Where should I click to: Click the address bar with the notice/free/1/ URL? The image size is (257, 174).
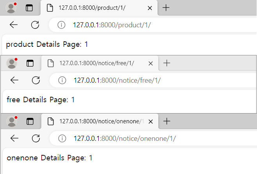(x=154, y=80)
